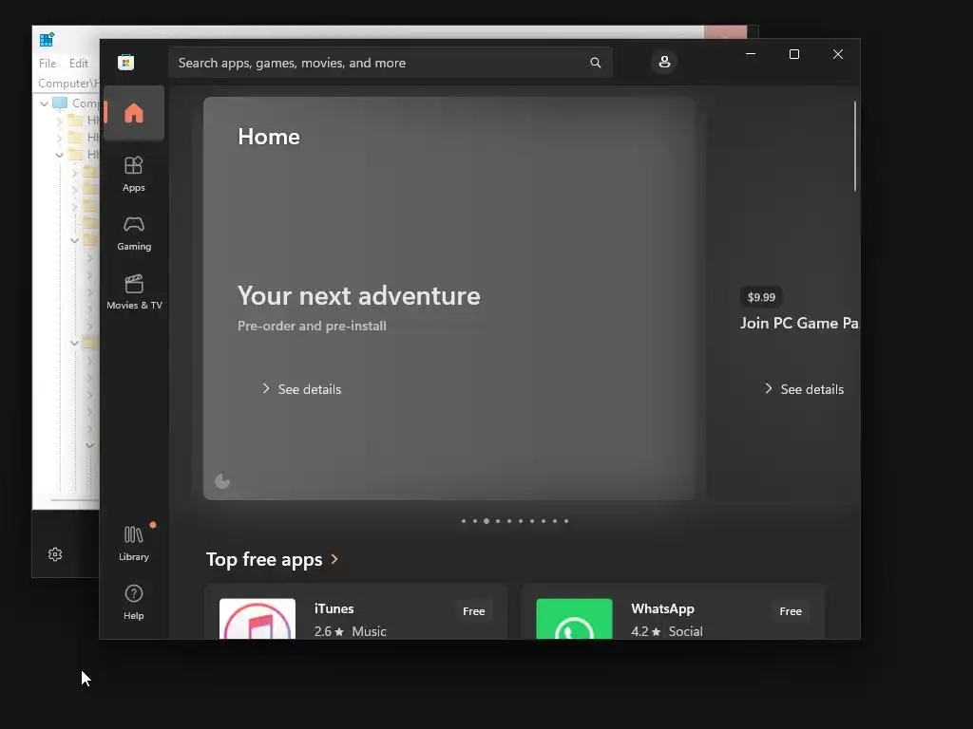This screenshot has width=973, height=729.
Task: Open See details for Join PC Game Pass
Action: coord(804,389)
